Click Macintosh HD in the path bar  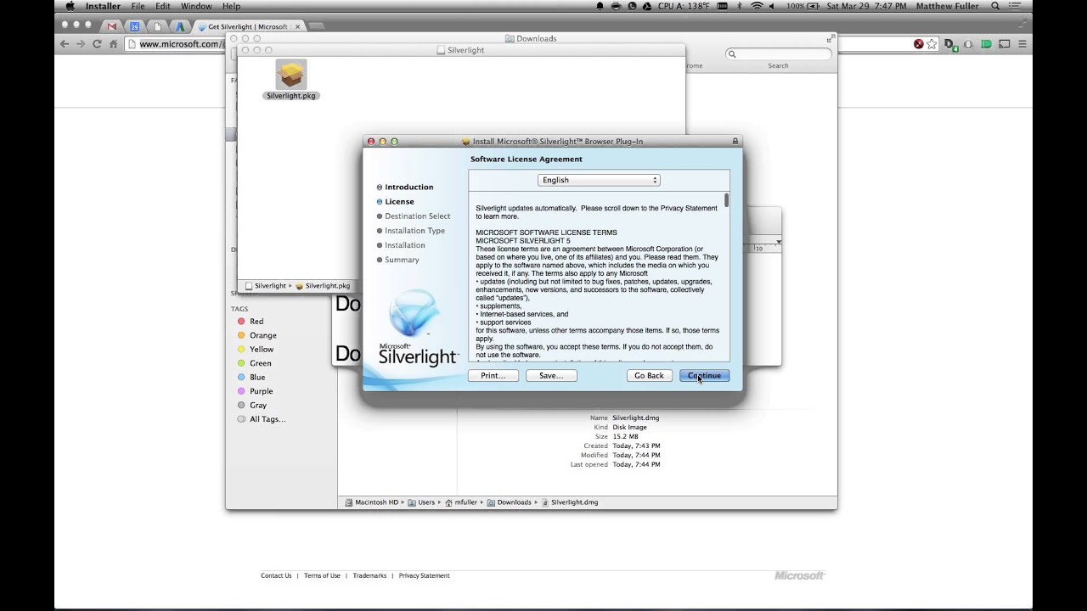(371, 502)
